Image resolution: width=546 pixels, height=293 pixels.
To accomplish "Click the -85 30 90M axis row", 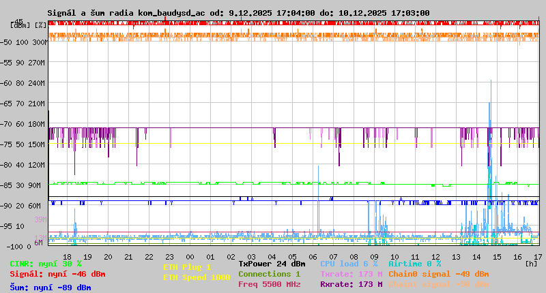I will point(20,185).
